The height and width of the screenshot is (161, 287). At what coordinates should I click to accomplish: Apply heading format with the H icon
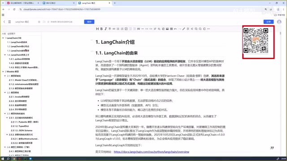pos(97,29)
